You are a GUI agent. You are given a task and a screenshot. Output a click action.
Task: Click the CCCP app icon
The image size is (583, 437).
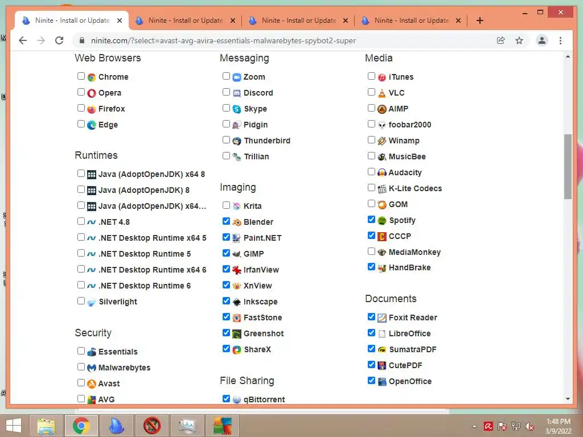pos(382,236)
